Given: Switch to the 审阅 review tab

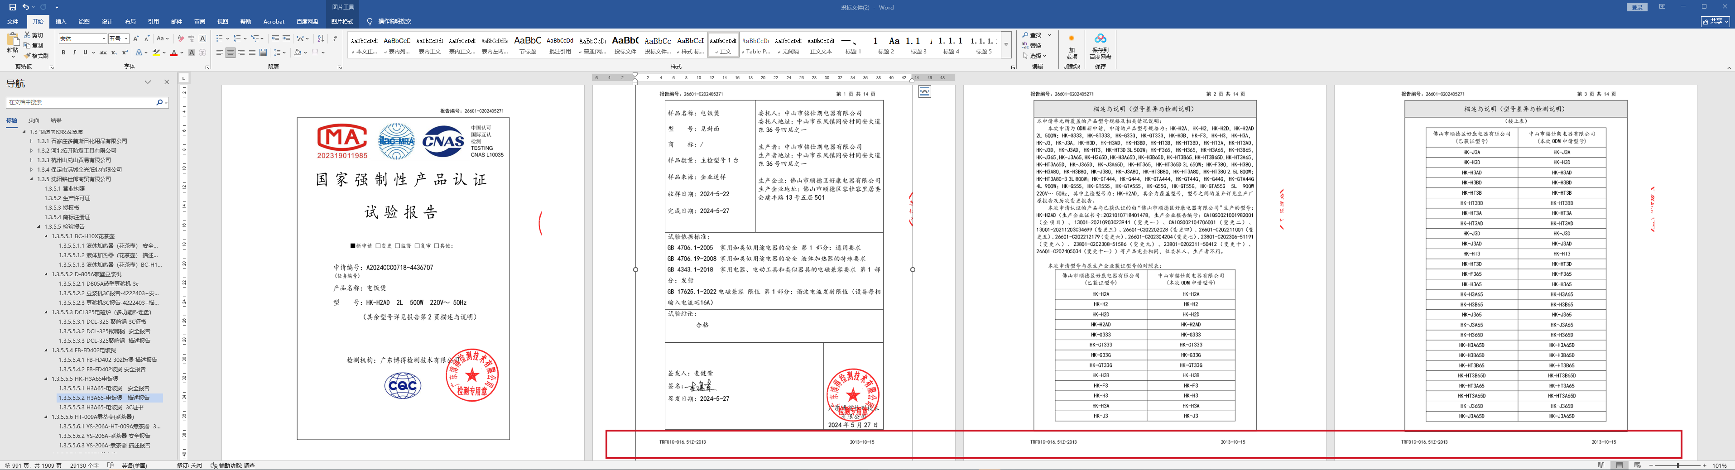Looking at the screenshot, I should click(x=199, y=22).
